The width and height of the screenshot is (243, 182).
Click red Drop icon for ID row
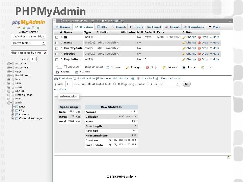pos(199,37)
